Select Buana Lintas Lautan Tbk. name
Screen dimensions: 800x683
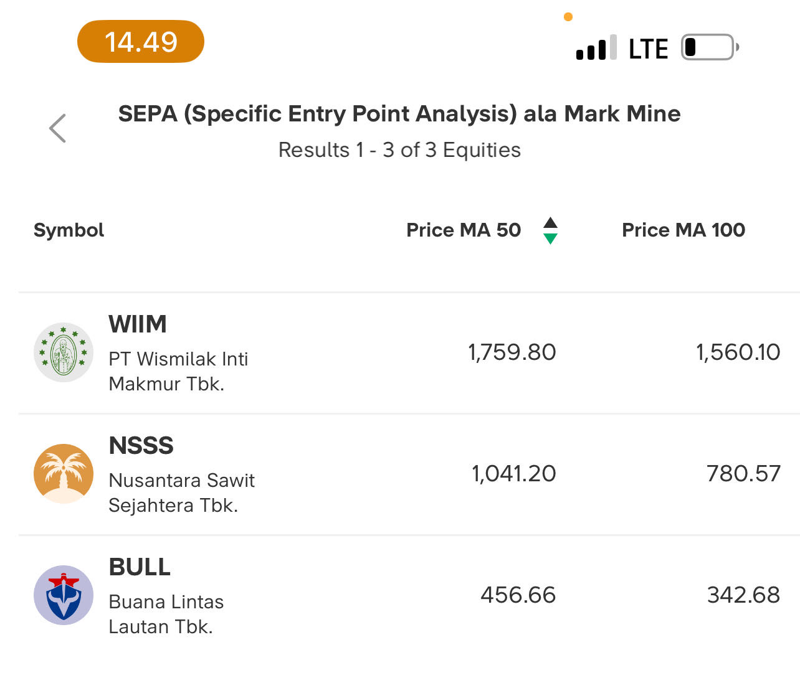(166, 615)
